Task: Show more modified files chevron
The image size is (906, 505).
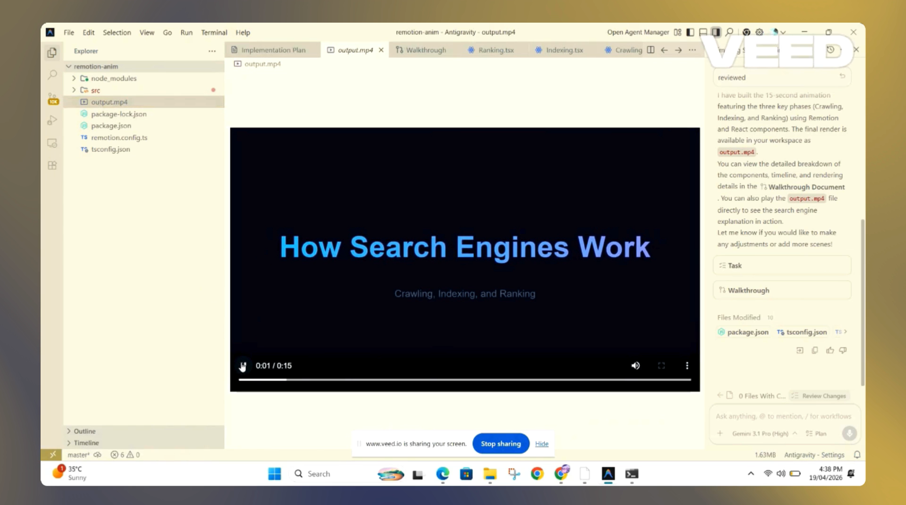Action: tap(845, 331)
